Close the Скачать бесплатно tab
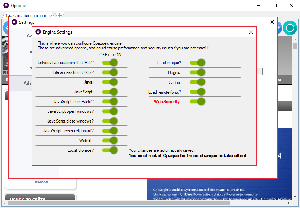 point(50,16)
